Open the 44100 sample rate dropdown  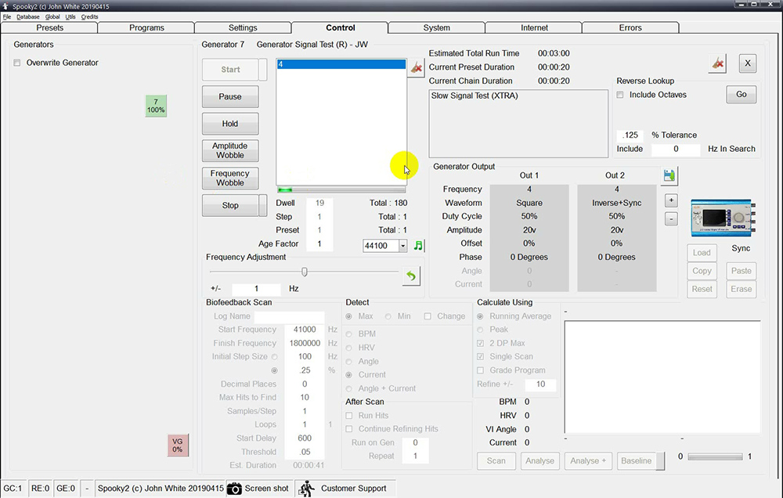click(403, 246)
